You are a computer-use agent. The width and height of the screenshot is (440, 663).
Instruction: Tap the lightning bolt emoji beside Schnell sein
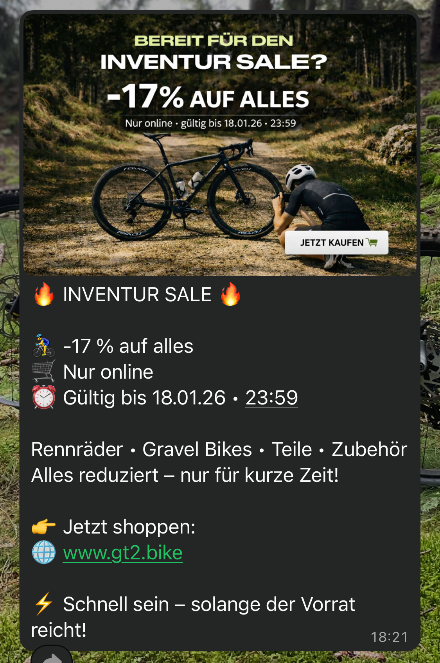coord(44,604)
